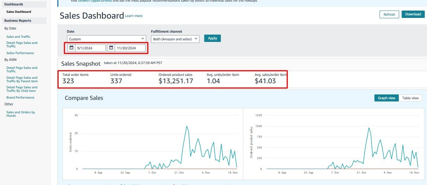The image size is (427, 185).
Task: Open By Date Detail Page Sales and Traffic
Action: pos(22,44)
